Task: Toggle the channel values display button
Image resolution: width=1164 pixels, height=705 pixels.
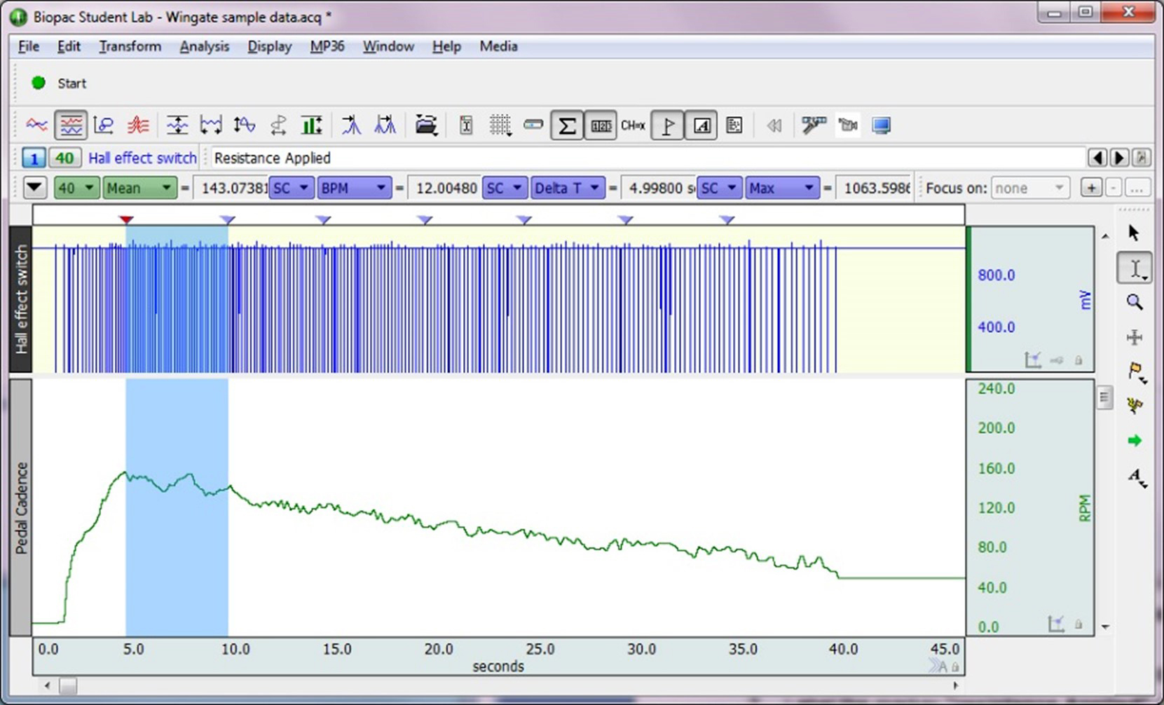Action: tap(601, 125)
